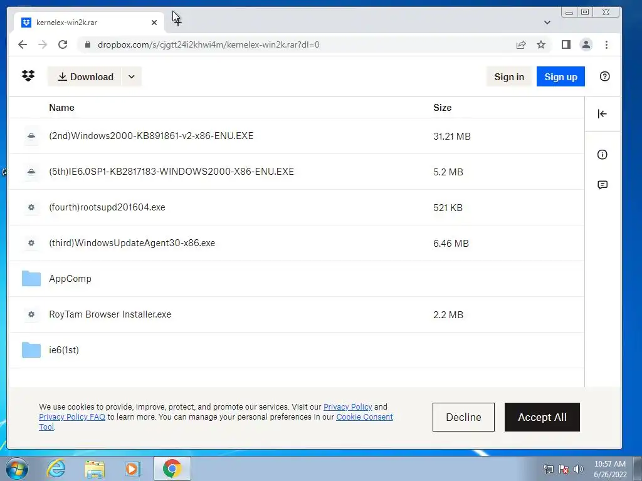Click the Sign in button
Screen dimensions: 642x481
point(509,76)
